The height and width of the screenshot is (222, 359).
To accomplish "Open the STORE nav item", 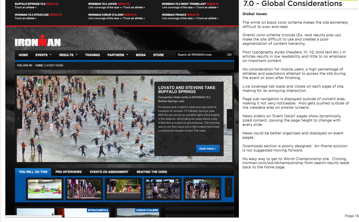I will (158, 55).
